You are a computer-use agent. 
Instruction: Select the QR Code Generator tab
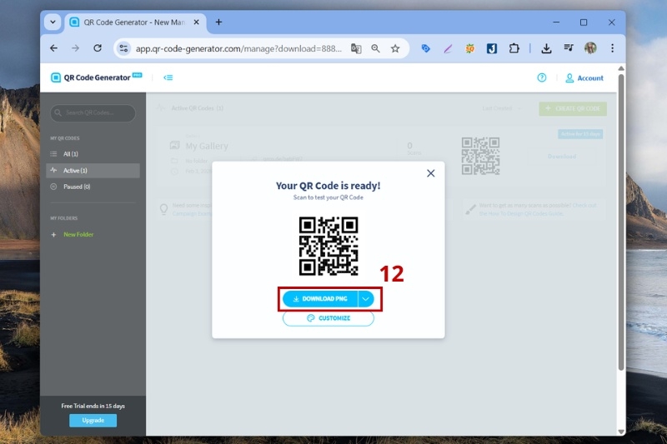coord(135,22)
